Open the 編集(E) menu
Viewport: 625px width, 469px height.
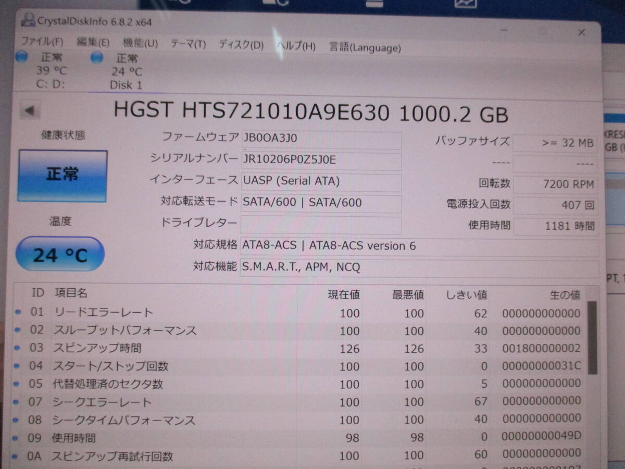(93, 43)
